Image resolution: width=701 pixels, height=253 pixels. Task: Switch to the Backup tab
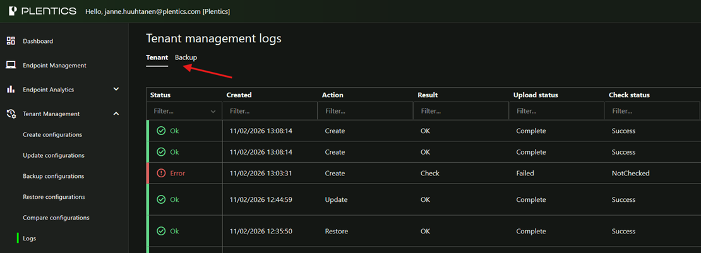pyautogui.click(x=186, y=57)
